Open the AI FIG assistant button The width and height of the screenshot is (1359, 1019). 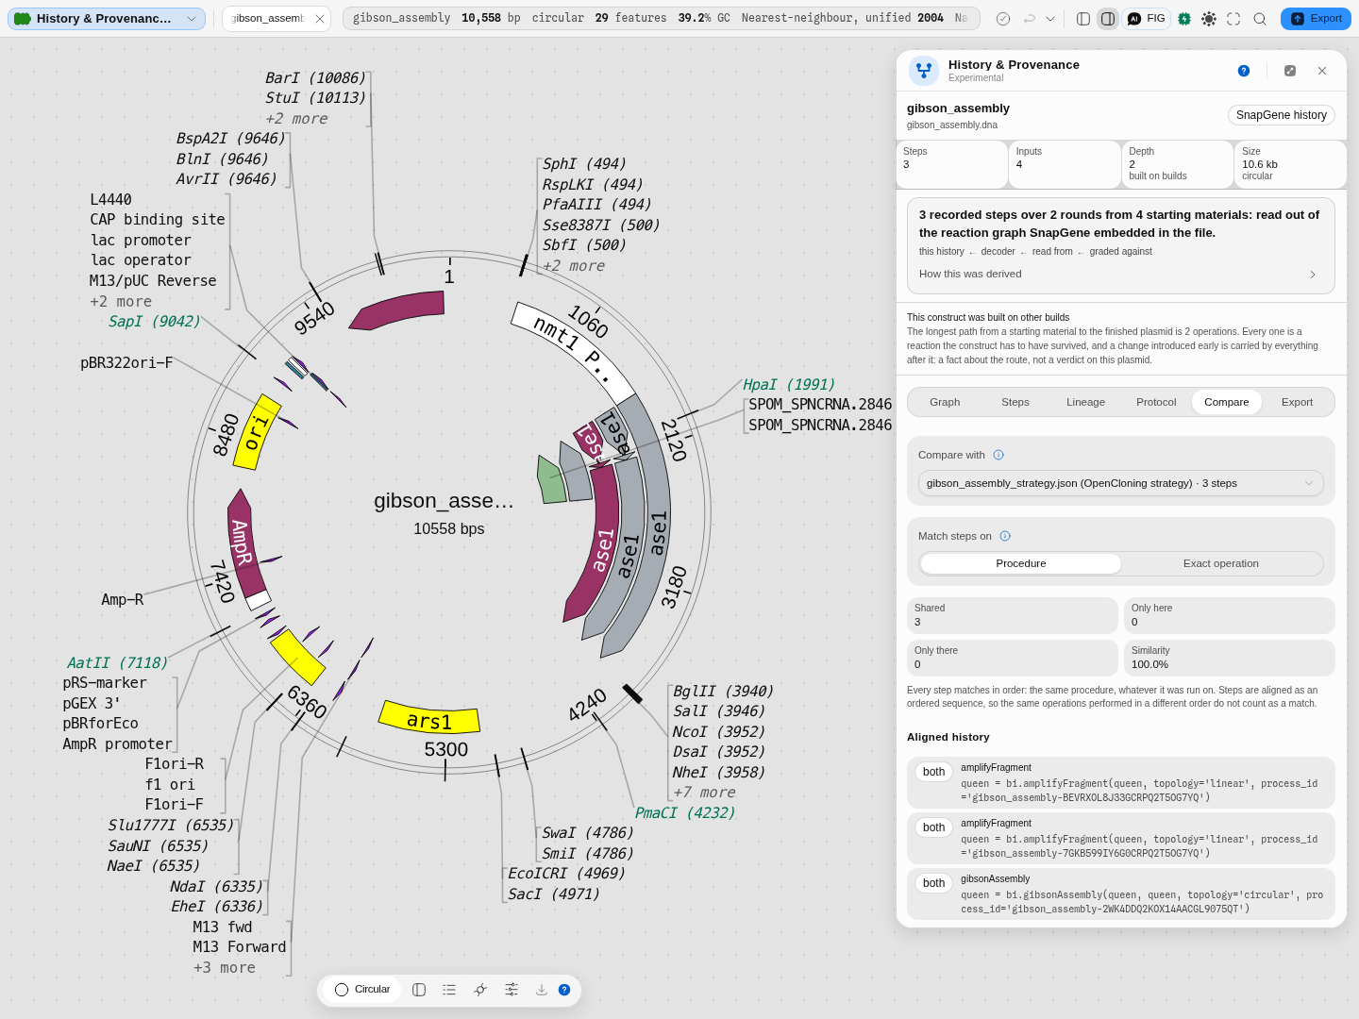click(1147, 19)
